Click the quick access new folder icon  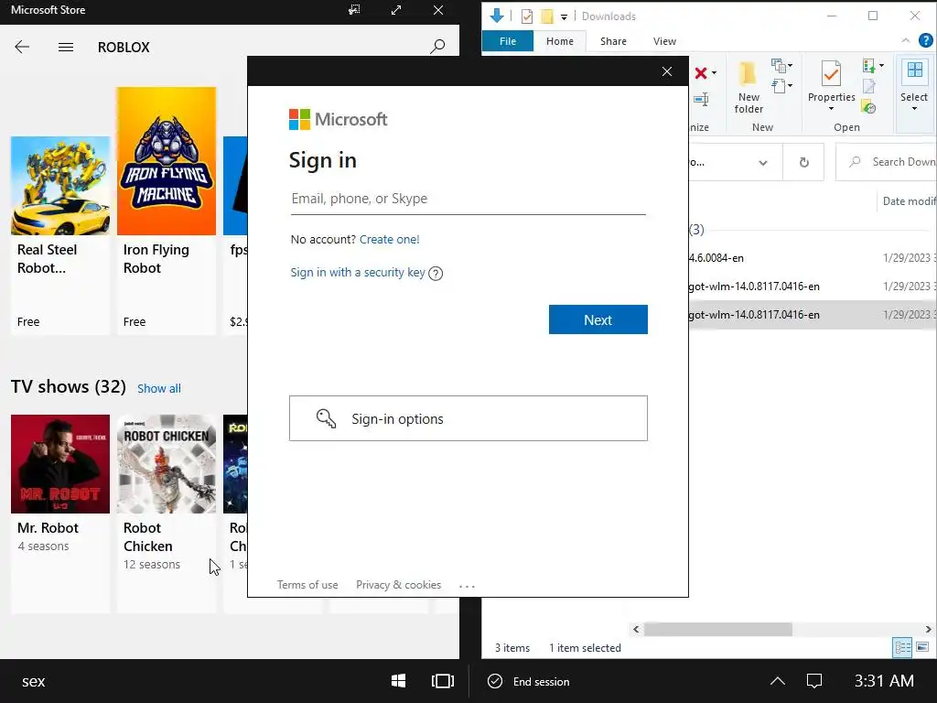click(x=547, y=16)
